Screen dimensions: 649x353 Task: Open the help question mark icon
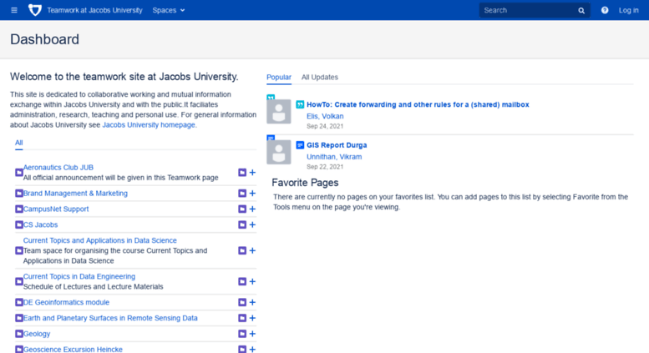coord(605,10)
